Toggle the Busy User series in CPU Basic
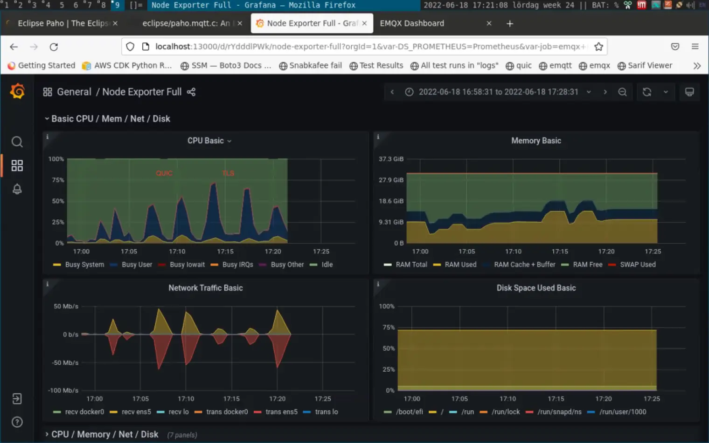 pos(137,265)
